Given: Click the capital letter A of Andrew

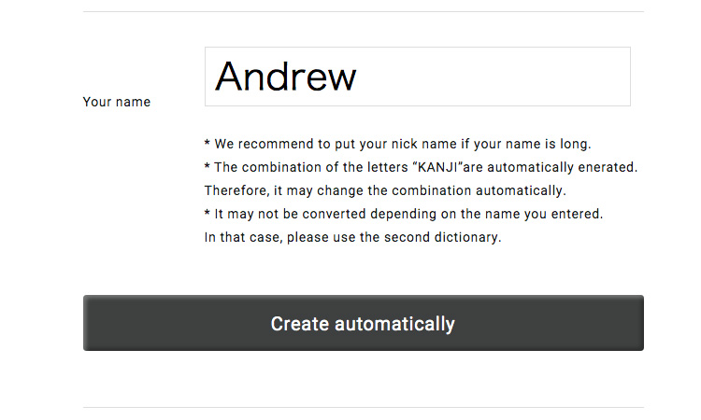Looking at the screenshot, I should tap(228, 77).
